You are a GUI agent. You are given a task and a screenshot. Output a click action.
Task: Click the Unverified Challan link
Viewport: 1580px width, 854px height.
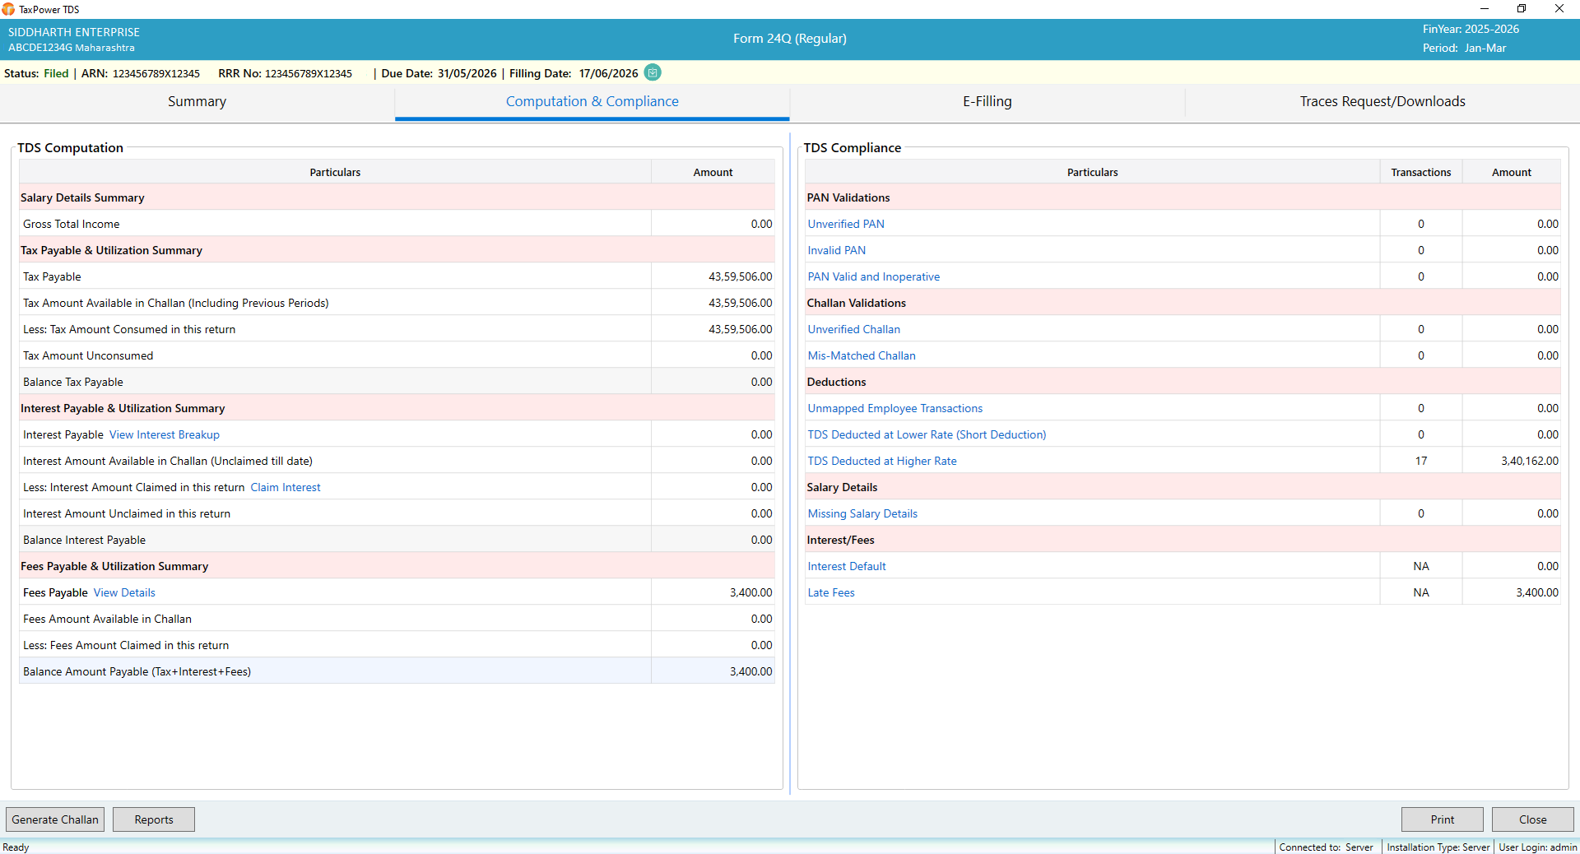click(854, 329)
